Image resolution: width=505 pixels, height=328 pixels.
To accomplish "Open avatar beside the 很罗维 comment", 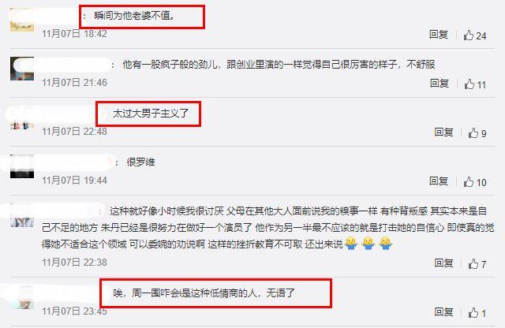I will pyautogui.click(x=22, y=166).
